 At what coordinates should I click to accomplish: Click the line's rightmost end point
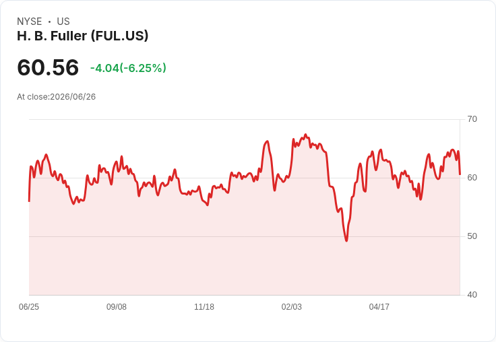[460, 174]
